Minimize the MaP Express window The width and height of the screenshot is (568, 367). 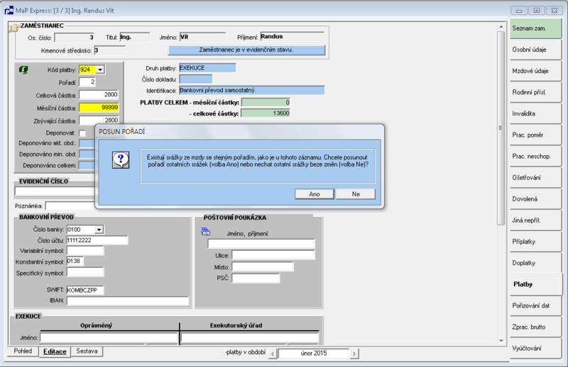(x=519, y=11)
